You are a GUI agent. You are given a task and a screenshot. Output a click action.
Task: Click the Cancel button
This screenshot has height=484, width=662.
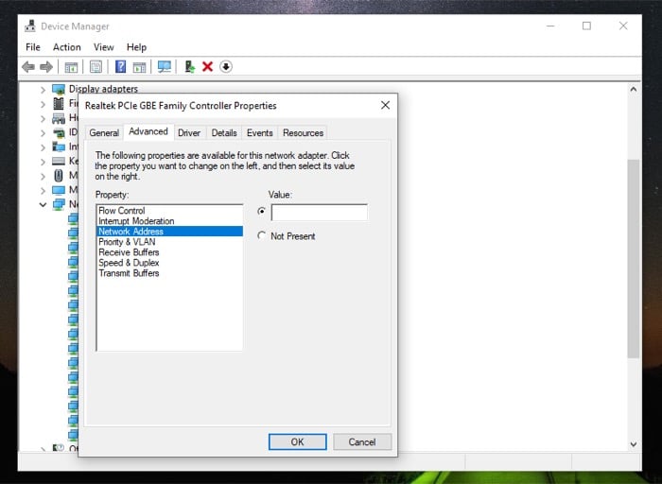(x=362, y=441)
